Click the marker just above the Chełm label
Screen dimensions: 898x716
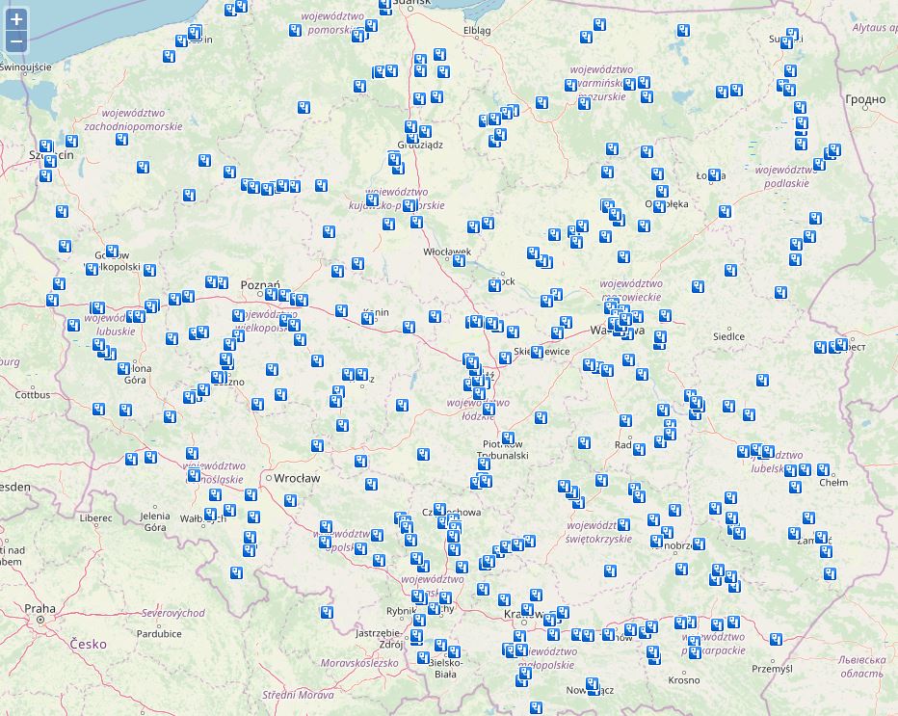(x=823, y=469)
